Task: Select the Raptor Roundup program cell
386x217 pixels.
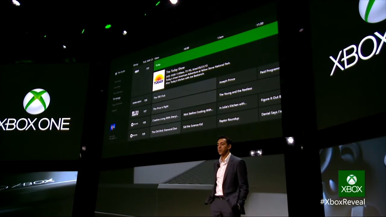Action: pyautogui.click(x=229, y=119)
